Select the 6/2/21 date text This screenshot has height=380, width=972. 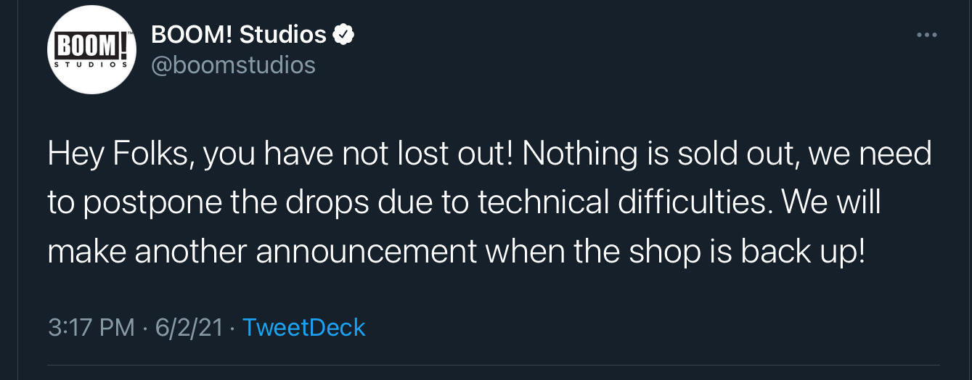189,327
